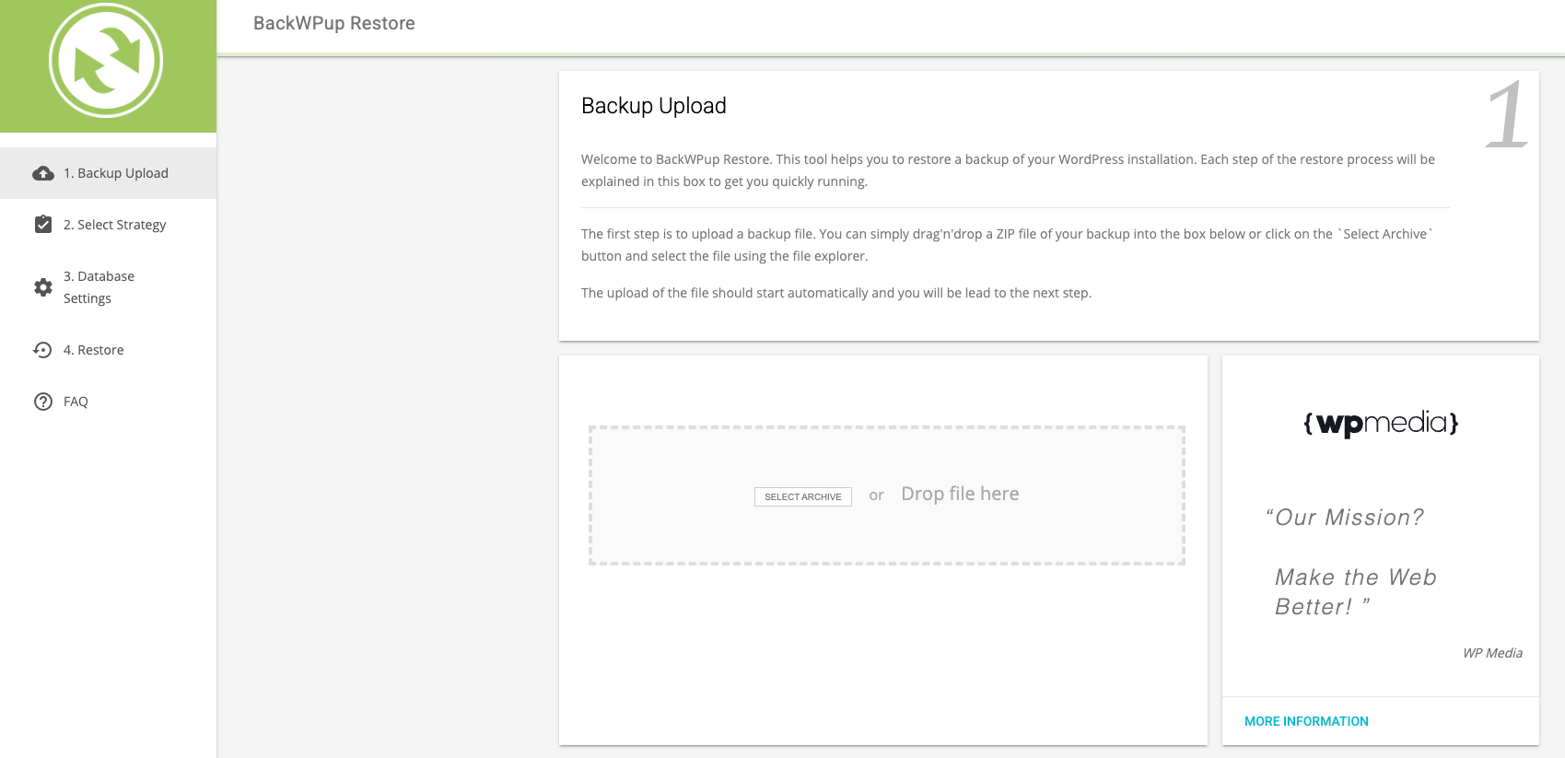Image resolution: width=1565 pixels, height=758 pixels.
Task: Click the 'Welcome to BackWPup Restore' paragraph
Action: (x=1008, y=170)
